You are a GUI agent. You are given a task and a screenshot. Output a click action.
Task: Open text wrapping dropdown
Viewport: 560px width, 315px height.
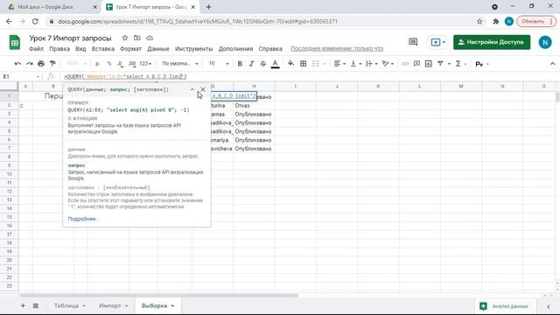point(372,64)
